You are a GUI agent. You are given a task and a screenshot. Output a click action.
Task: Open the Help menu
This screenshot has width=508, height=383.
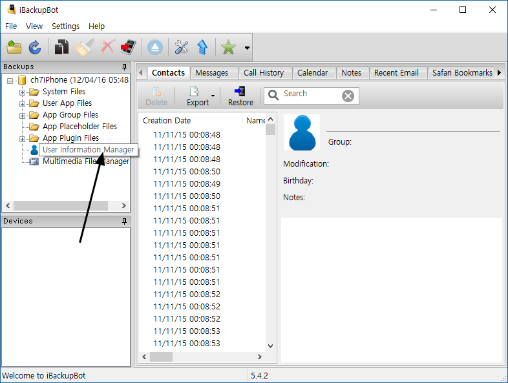click(x=96, y=26)
